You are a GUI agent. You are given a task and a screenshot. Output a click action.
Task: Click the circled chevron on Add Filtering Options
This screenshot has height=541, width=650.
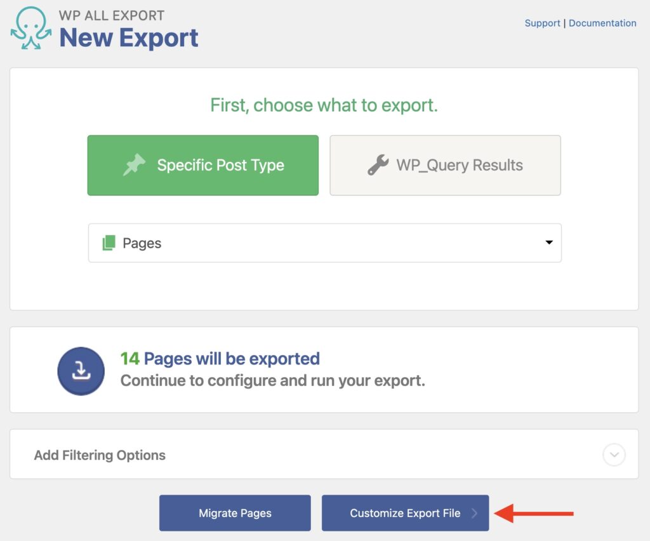[x=613, y=455]
